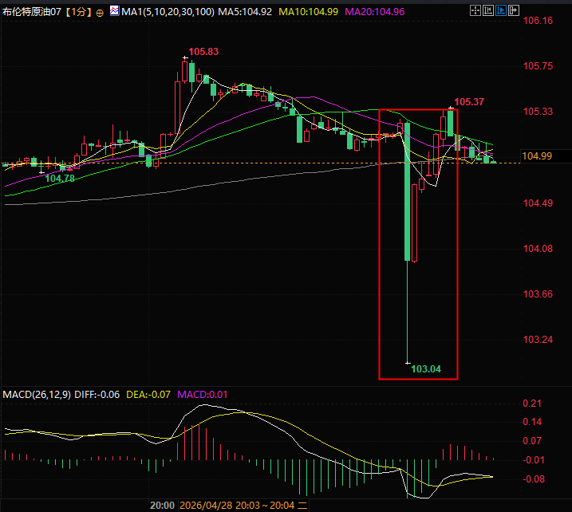Click the 103.04 low price marker
Screen dimensions: 572x512
point(426,369)
